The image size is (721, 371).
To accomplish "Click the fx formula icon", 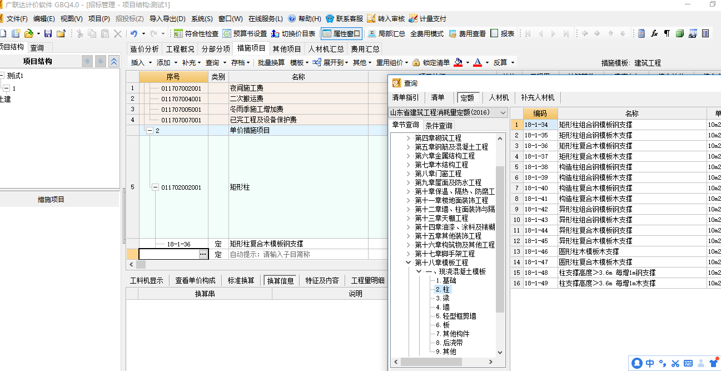I will coord(654,33).
